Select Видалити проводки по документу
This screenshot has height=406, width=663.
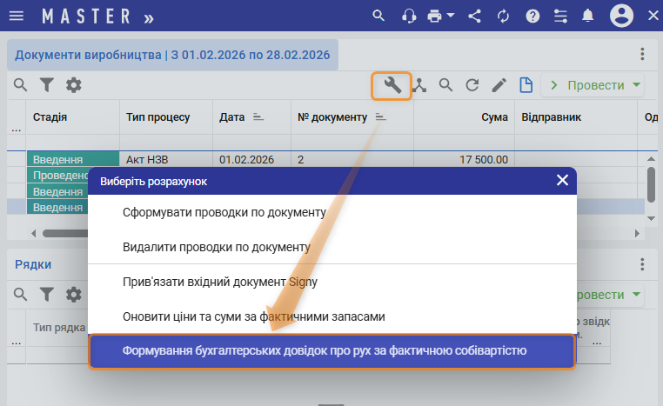click(x=217, y=247)
